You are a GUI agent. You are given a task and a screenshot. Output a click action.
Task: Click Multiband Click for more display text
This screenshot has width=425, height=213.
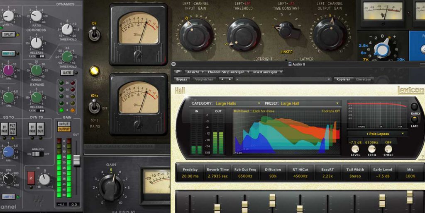[x=254, y=111]
